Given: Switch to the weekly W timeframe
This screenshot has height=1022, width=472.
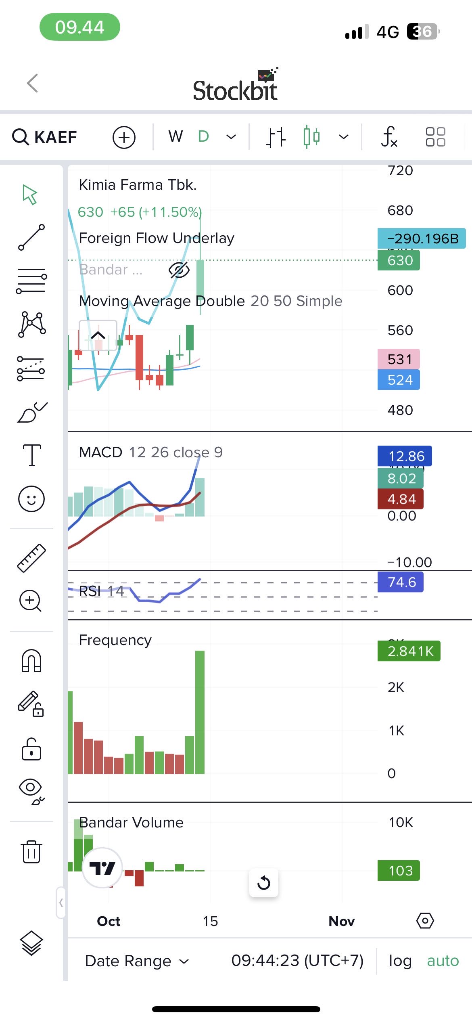Looking at the screenshot, I should click(x=175, y=137).
